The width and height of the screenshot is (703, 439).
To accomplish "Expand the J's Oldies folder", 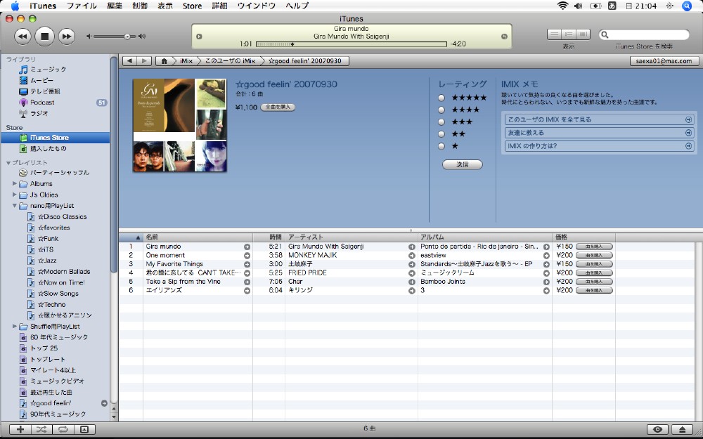I will point(14,195).
